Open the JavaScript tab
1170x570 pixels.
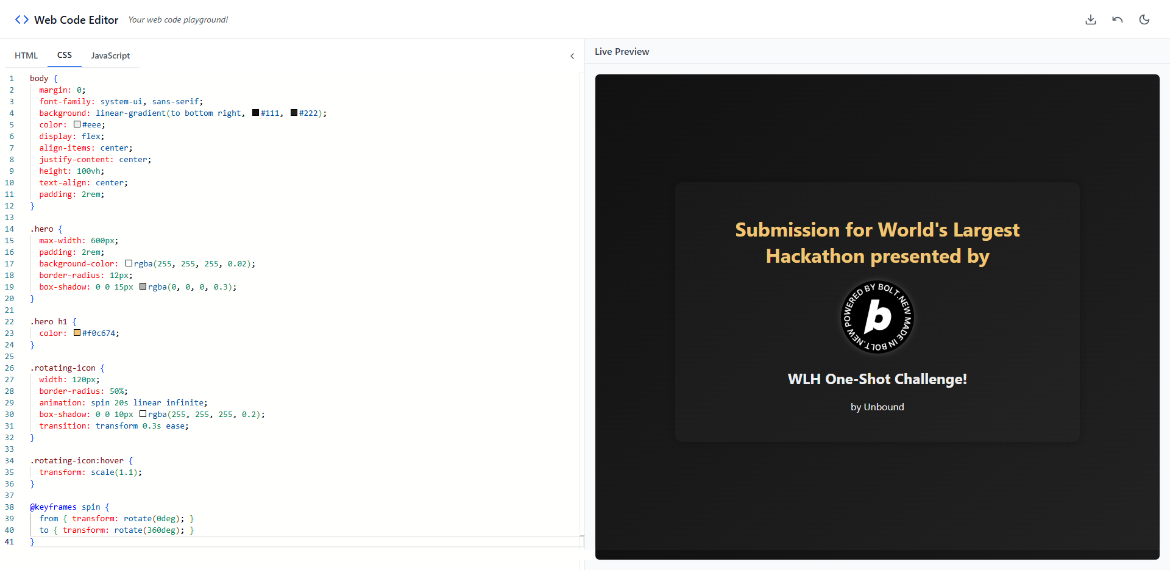110,55
